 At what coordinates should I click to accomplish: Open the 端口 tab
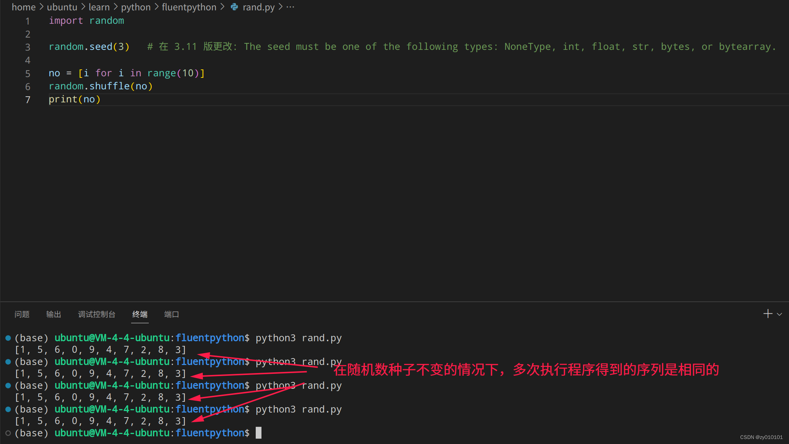click(x=171, y=314)
